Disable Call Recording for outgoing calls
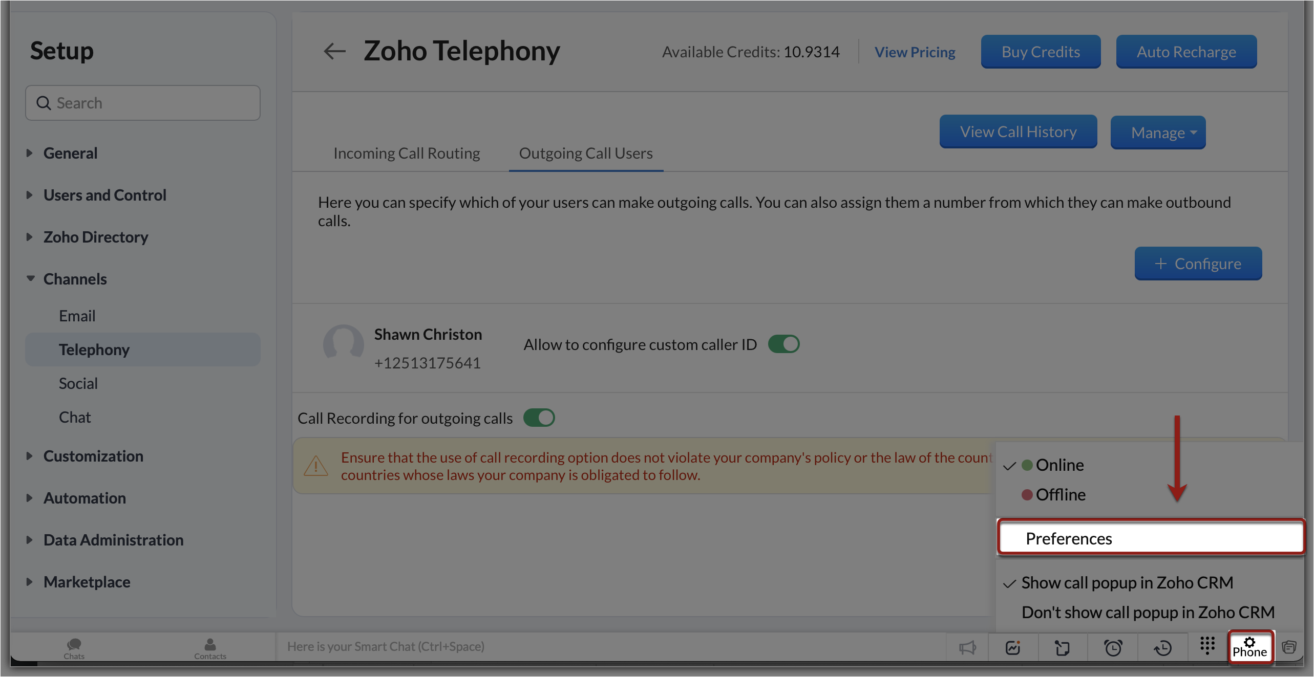Image resolution: width=1314 pixels, height=677 pixels. pos(539,418)
